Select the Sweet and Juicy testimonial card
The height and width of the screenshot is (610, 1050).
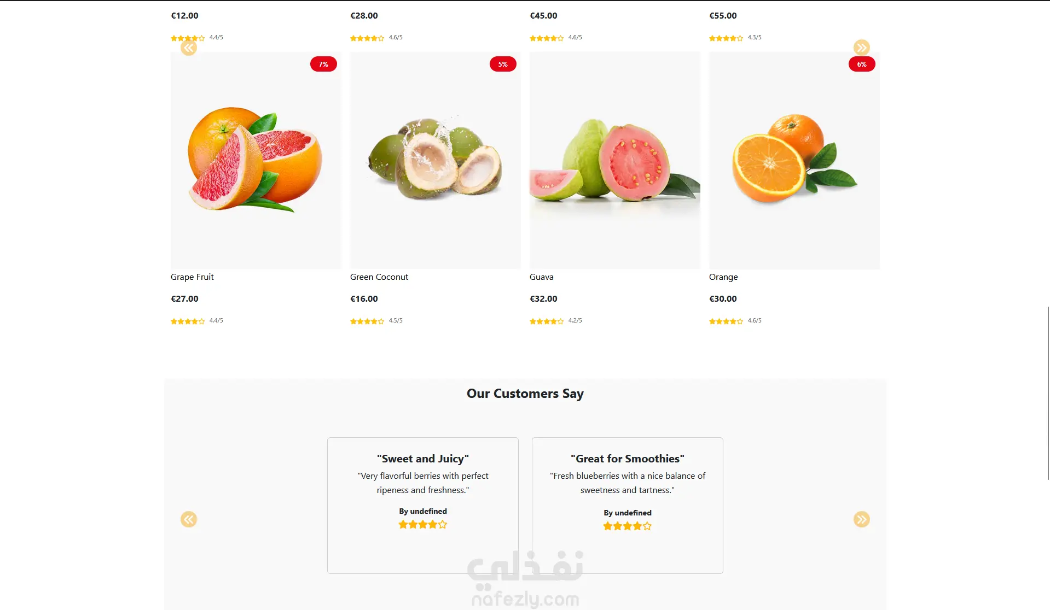pyautogui.click(x=423, y=506)
